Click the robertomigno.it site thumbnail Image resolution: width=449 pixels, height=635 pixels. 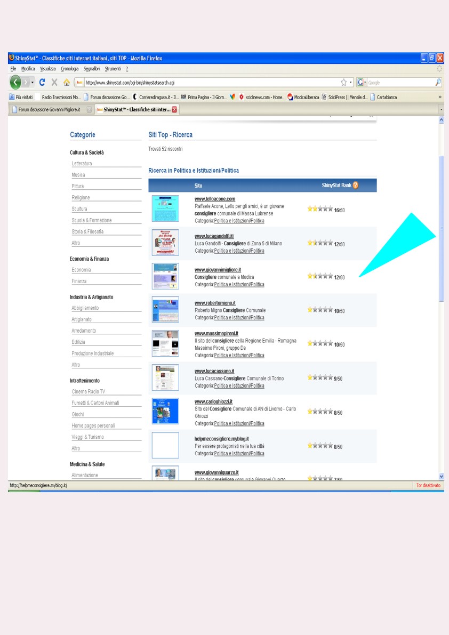coord(165,309)
